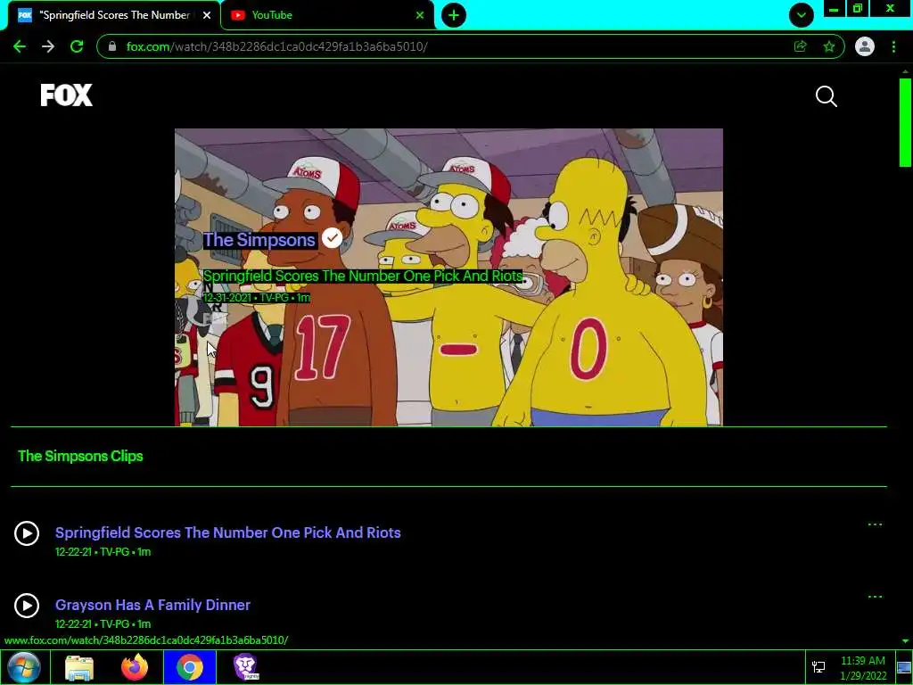The height and width of the screenshot is (685, 913).
Task: Expand the tab search dropdown
Action: (802, 15)
